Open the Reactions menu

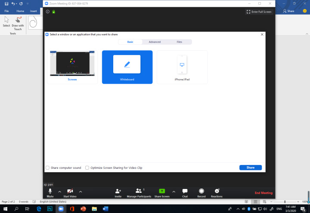tap(217, 193)
